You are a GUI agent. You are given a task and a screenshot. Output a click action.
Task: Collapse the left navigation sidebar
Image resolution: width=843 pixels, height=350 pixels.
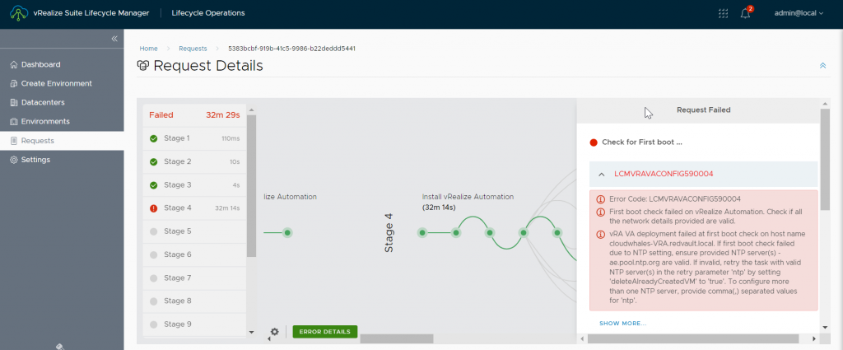coord(114,39)
